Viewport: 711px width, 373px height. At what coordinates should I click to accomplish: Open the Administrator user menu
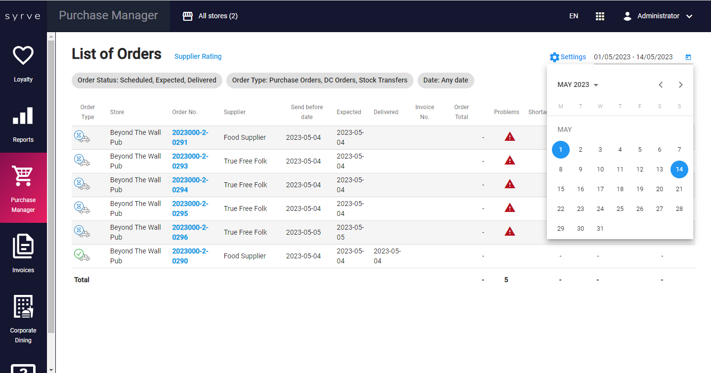tap(658, 16)
